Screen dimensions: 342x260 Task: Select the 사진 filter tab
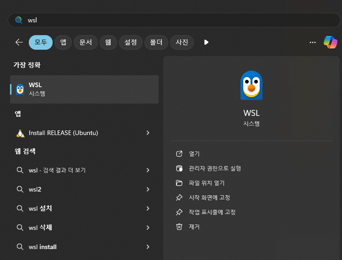pyautogui.click(x=182, y=42)
